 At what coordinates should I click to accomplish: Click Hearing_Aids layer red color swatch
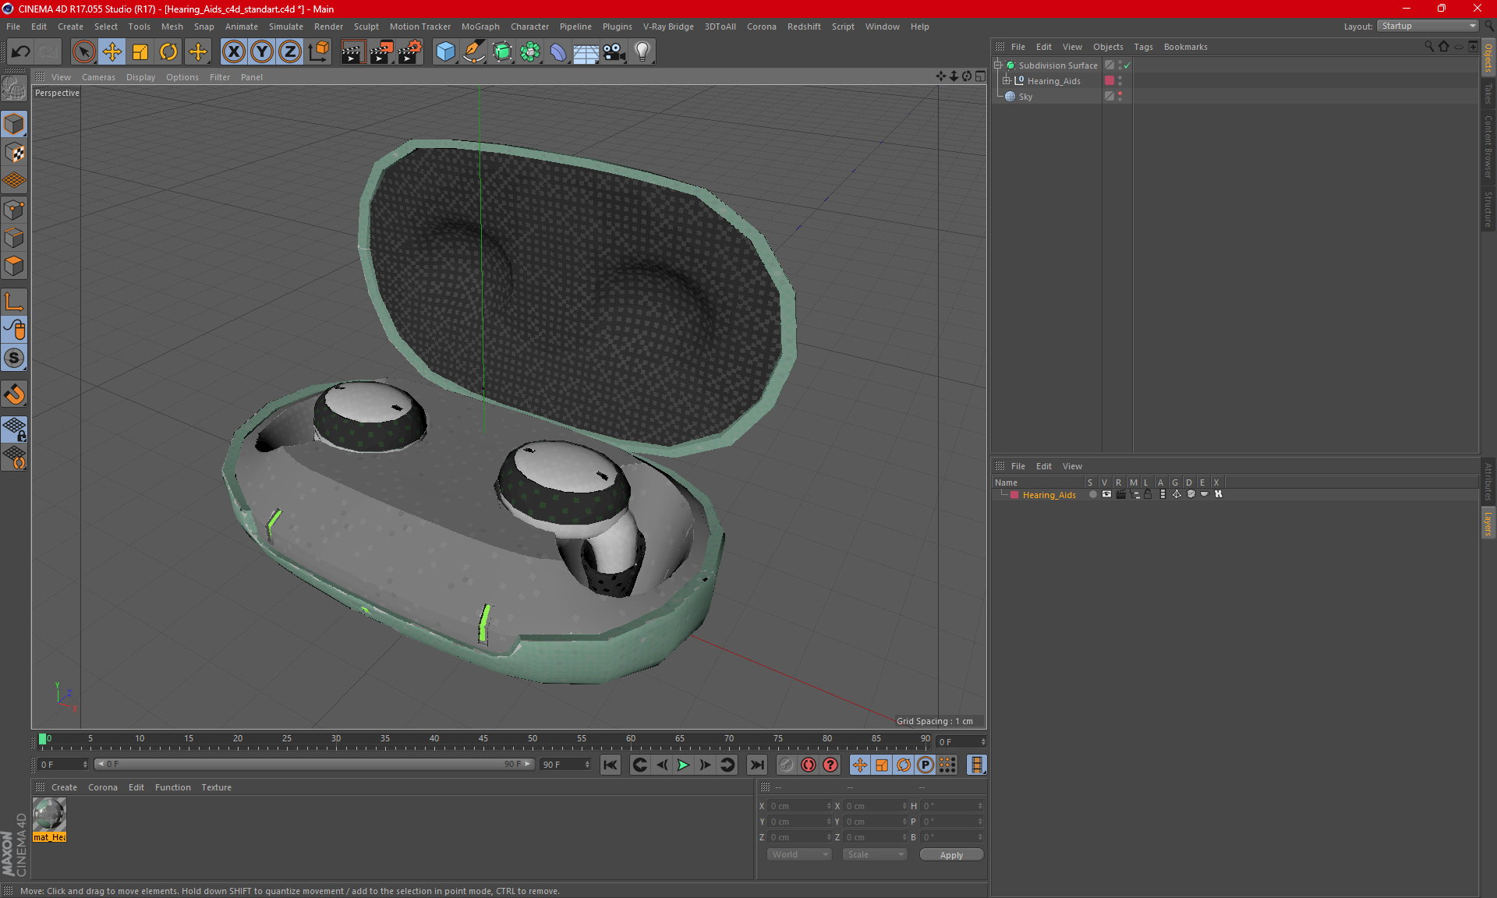1014,495
